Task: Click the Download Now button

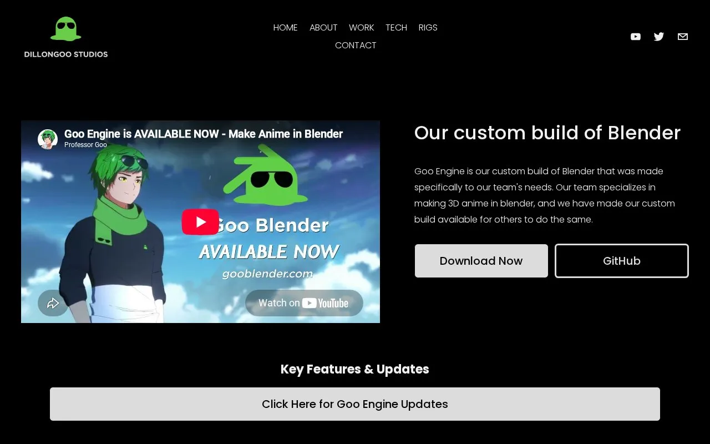Action: tap(481, 261)
